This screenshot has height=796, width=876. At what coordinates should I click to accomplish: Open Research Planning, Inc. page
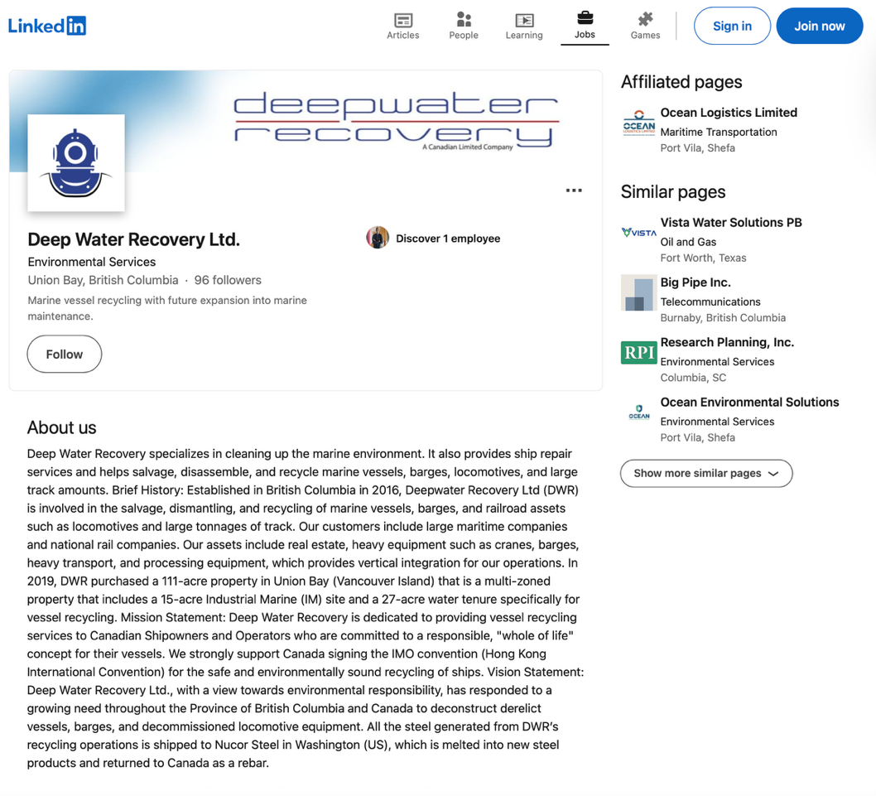coord(727,342)
